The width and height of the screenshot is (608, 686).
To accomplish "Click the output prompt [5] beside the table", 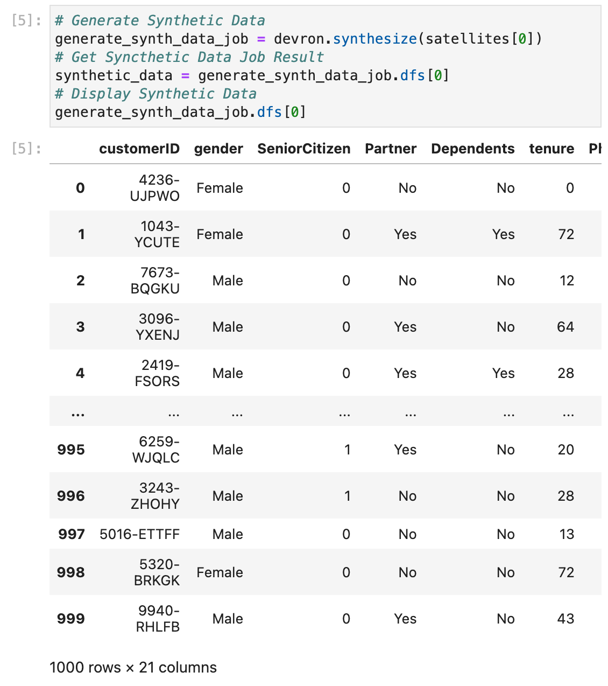I will (x=26, y=149).
